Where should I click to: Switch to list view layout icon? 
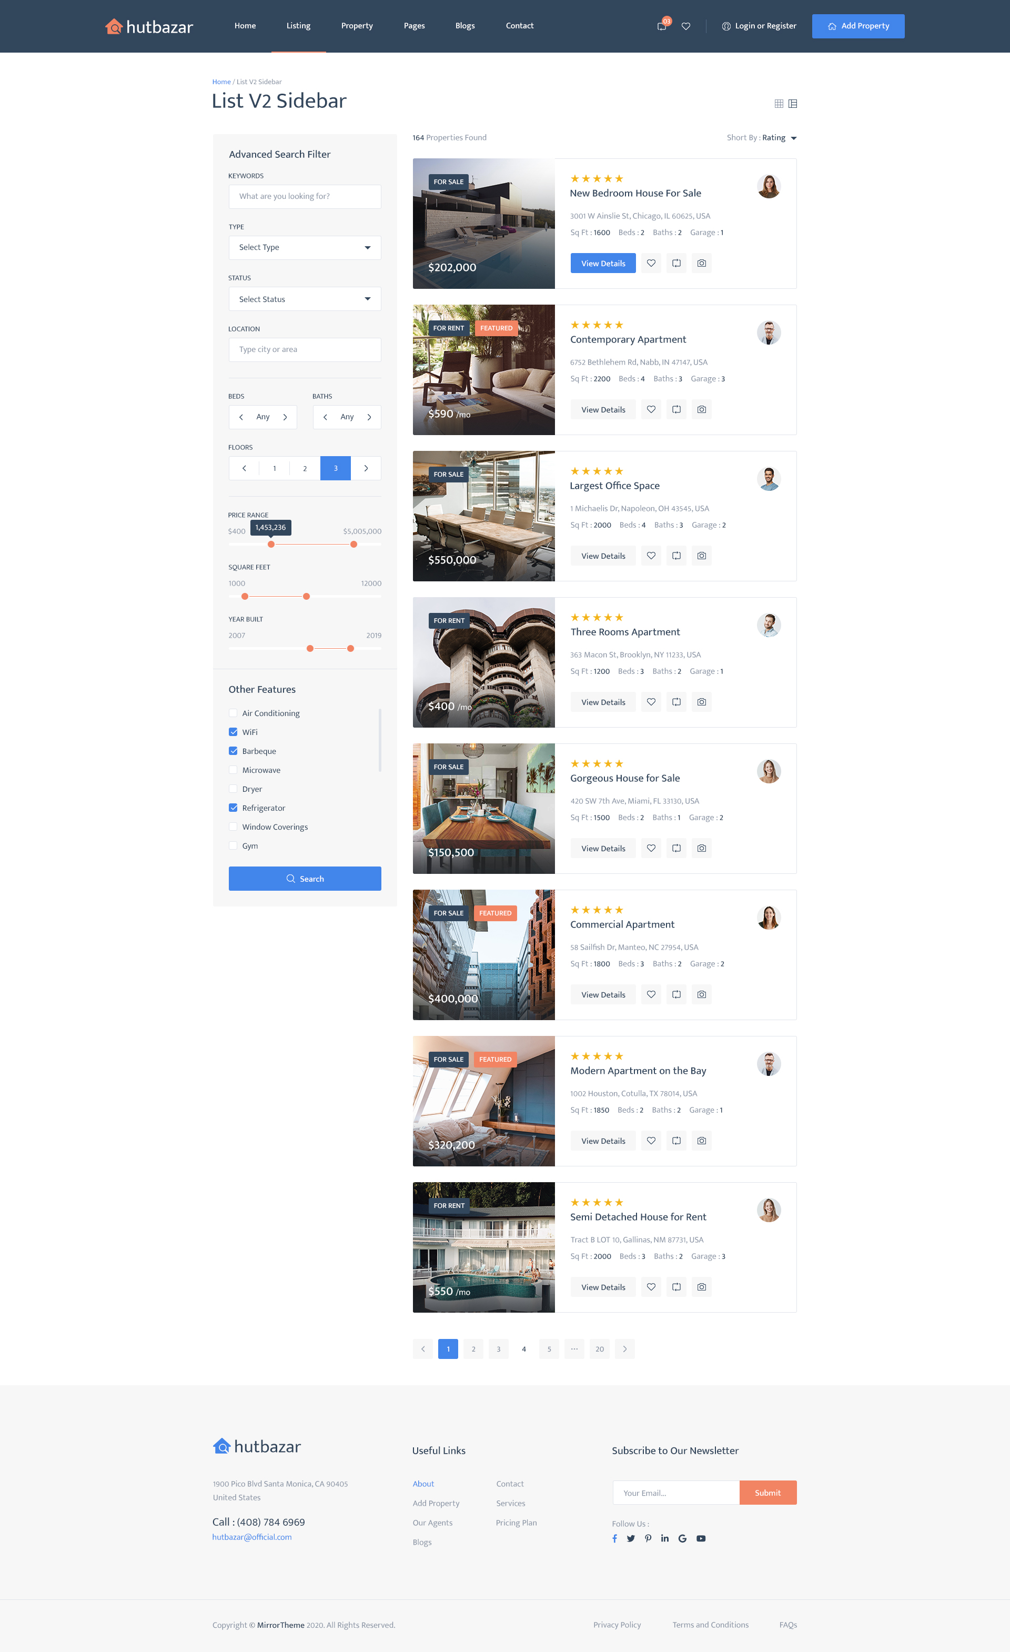pos(793,103)
